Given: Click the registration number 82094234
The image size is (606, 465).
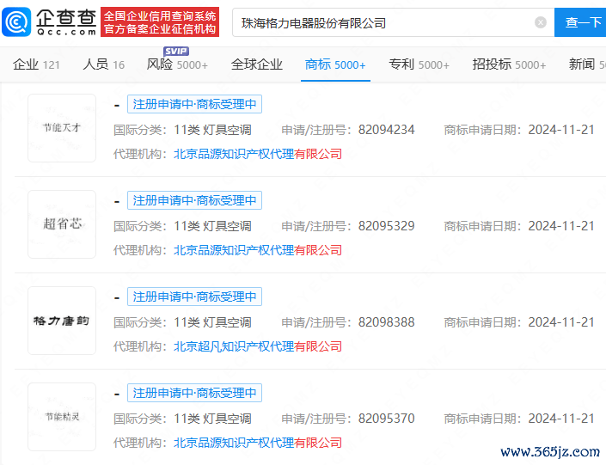Looking at the screenshot, I should 386,130.
